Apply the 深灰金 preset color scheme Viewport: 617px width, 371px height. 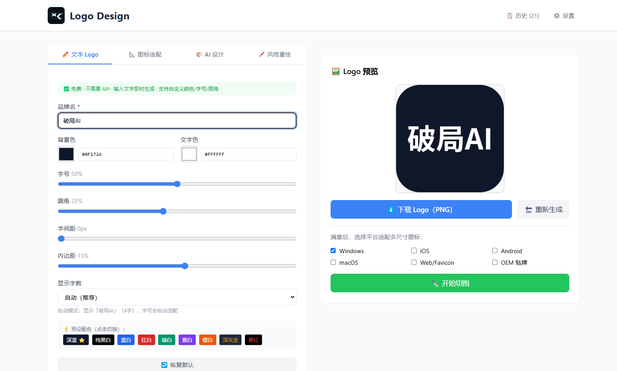pyautogui.click(x=231, y=340)
